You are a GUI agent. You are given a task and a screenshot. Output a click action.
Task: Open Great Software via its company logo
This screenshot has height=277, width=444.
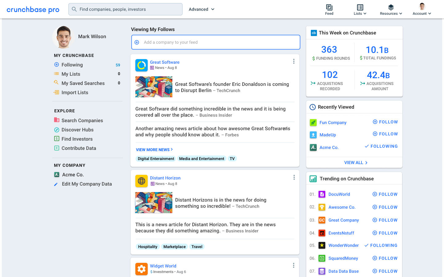tap(141, 65)
